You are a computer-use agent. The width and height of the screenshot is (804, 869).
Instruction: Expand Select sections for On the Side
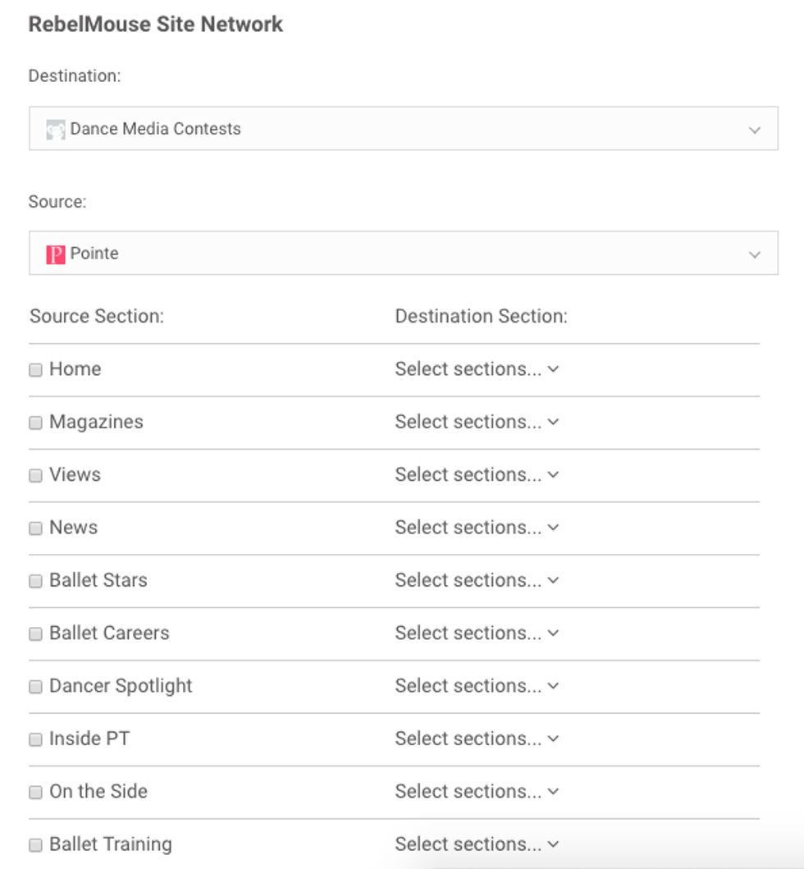(x=476, y=791)
